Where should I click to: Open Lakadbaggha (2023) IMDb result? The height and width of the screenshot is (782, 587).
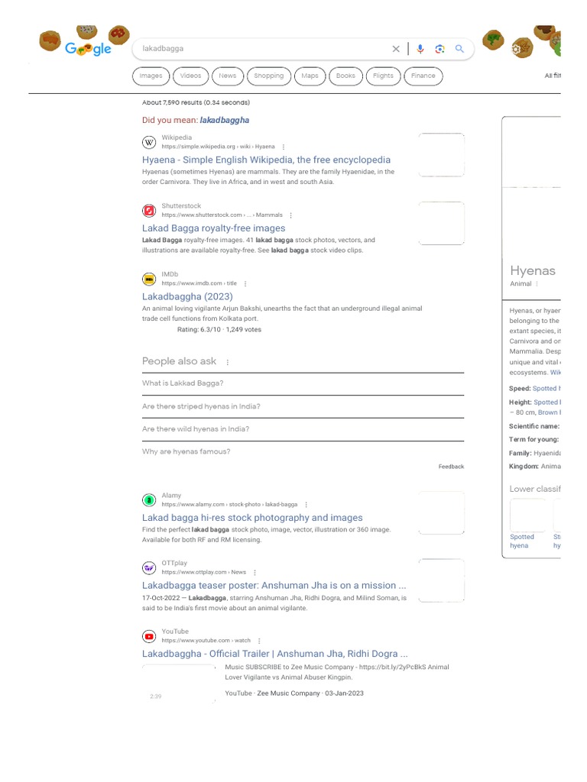(x=187, y=296)
